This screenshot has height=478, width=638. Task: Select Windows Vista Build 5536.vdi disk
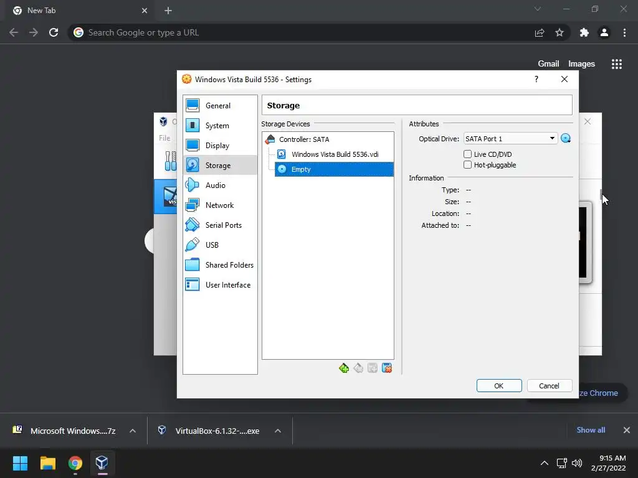[x=335, y=154]
